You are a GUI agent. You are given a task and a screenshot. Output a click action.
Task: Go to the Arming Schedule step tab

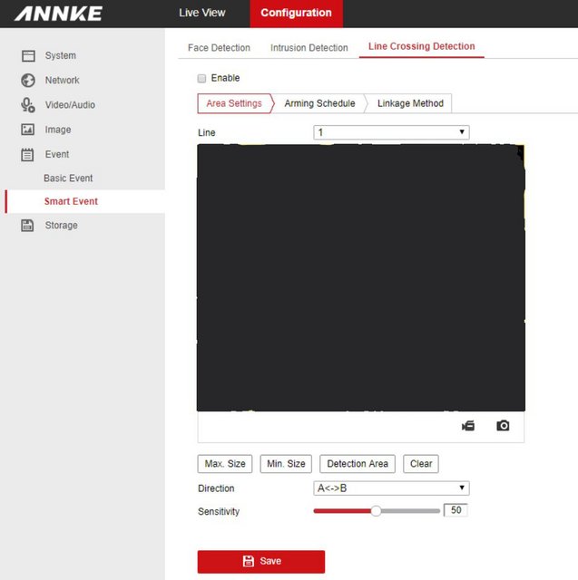click(x=320, y=103)
